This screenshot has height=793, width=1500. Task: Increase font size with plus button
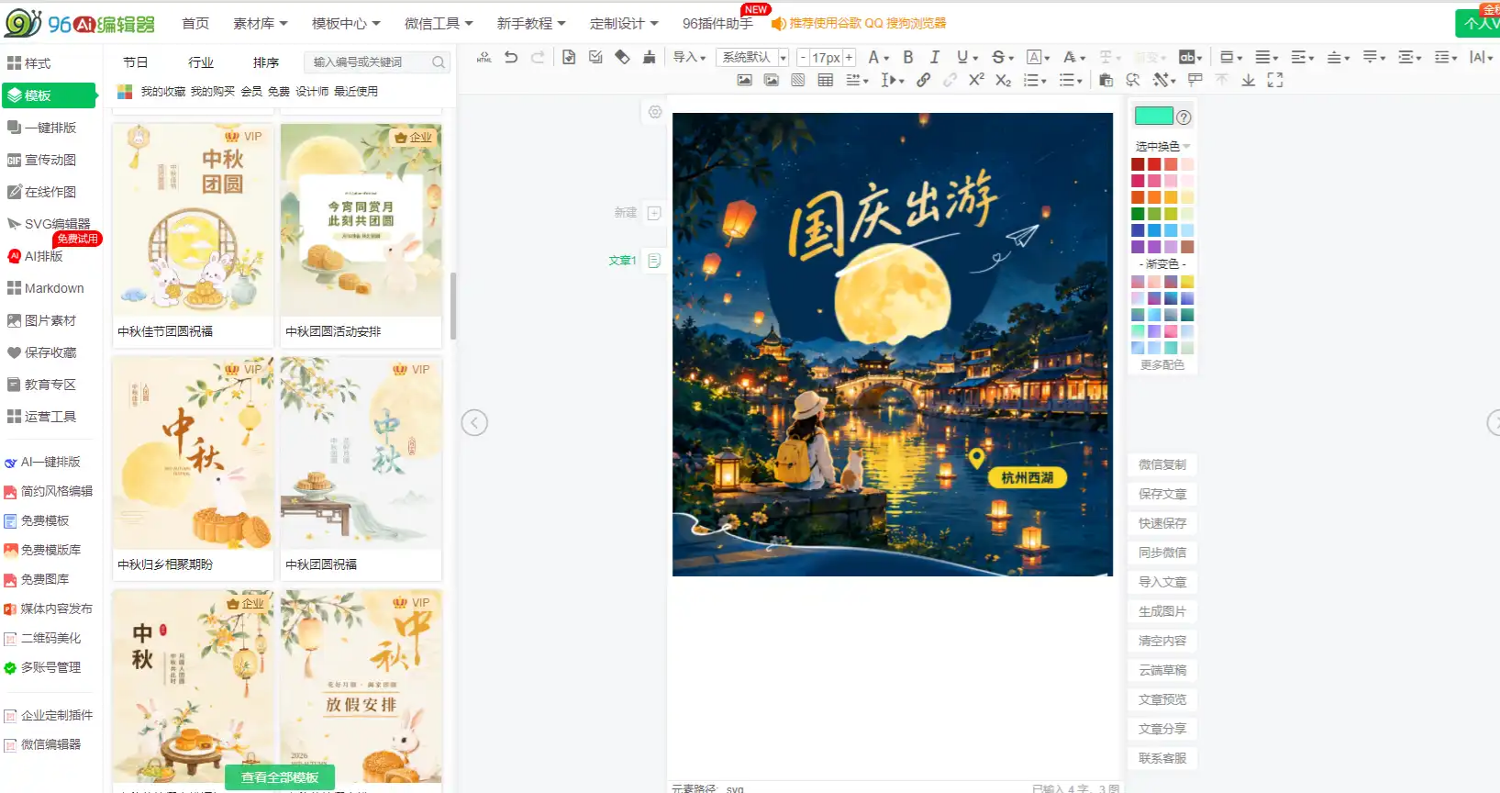pyautogui.click(x=850, y=57)
